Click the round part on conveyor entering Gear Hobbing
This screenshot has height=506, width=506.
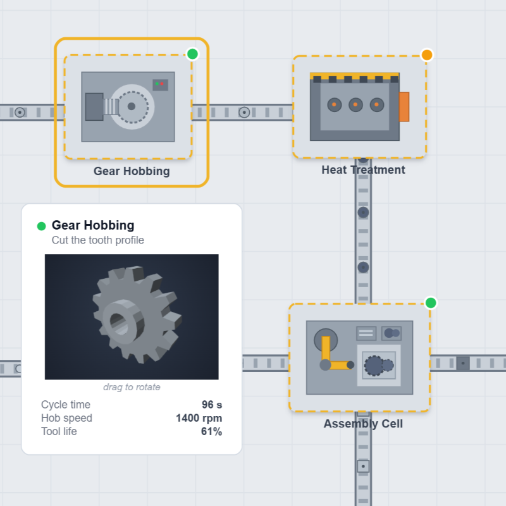click(x=20, y=113)
